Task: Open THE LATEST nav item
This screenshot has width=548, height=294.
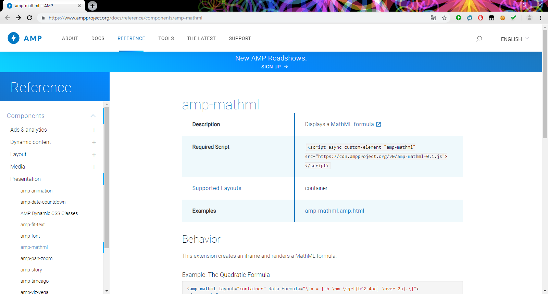Action: point(201,38)
